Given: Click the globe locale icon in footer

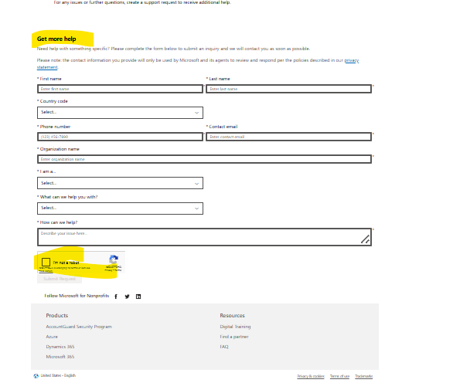Looking at the screenshot, I should (x=36, y=376).
